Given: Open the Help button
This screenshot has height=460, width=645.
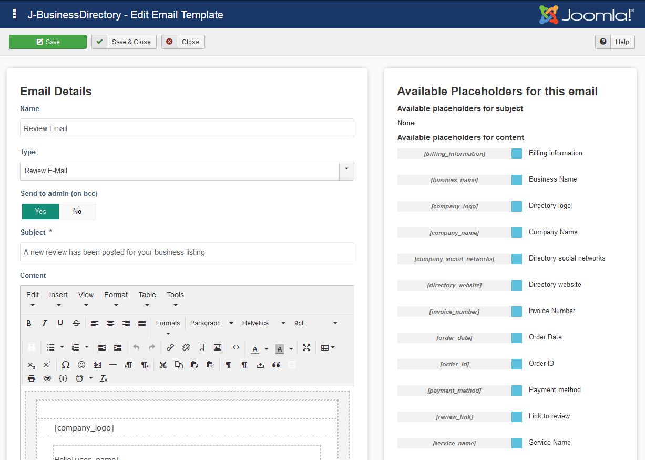Looking at the screenshot, I should point(615,42).
